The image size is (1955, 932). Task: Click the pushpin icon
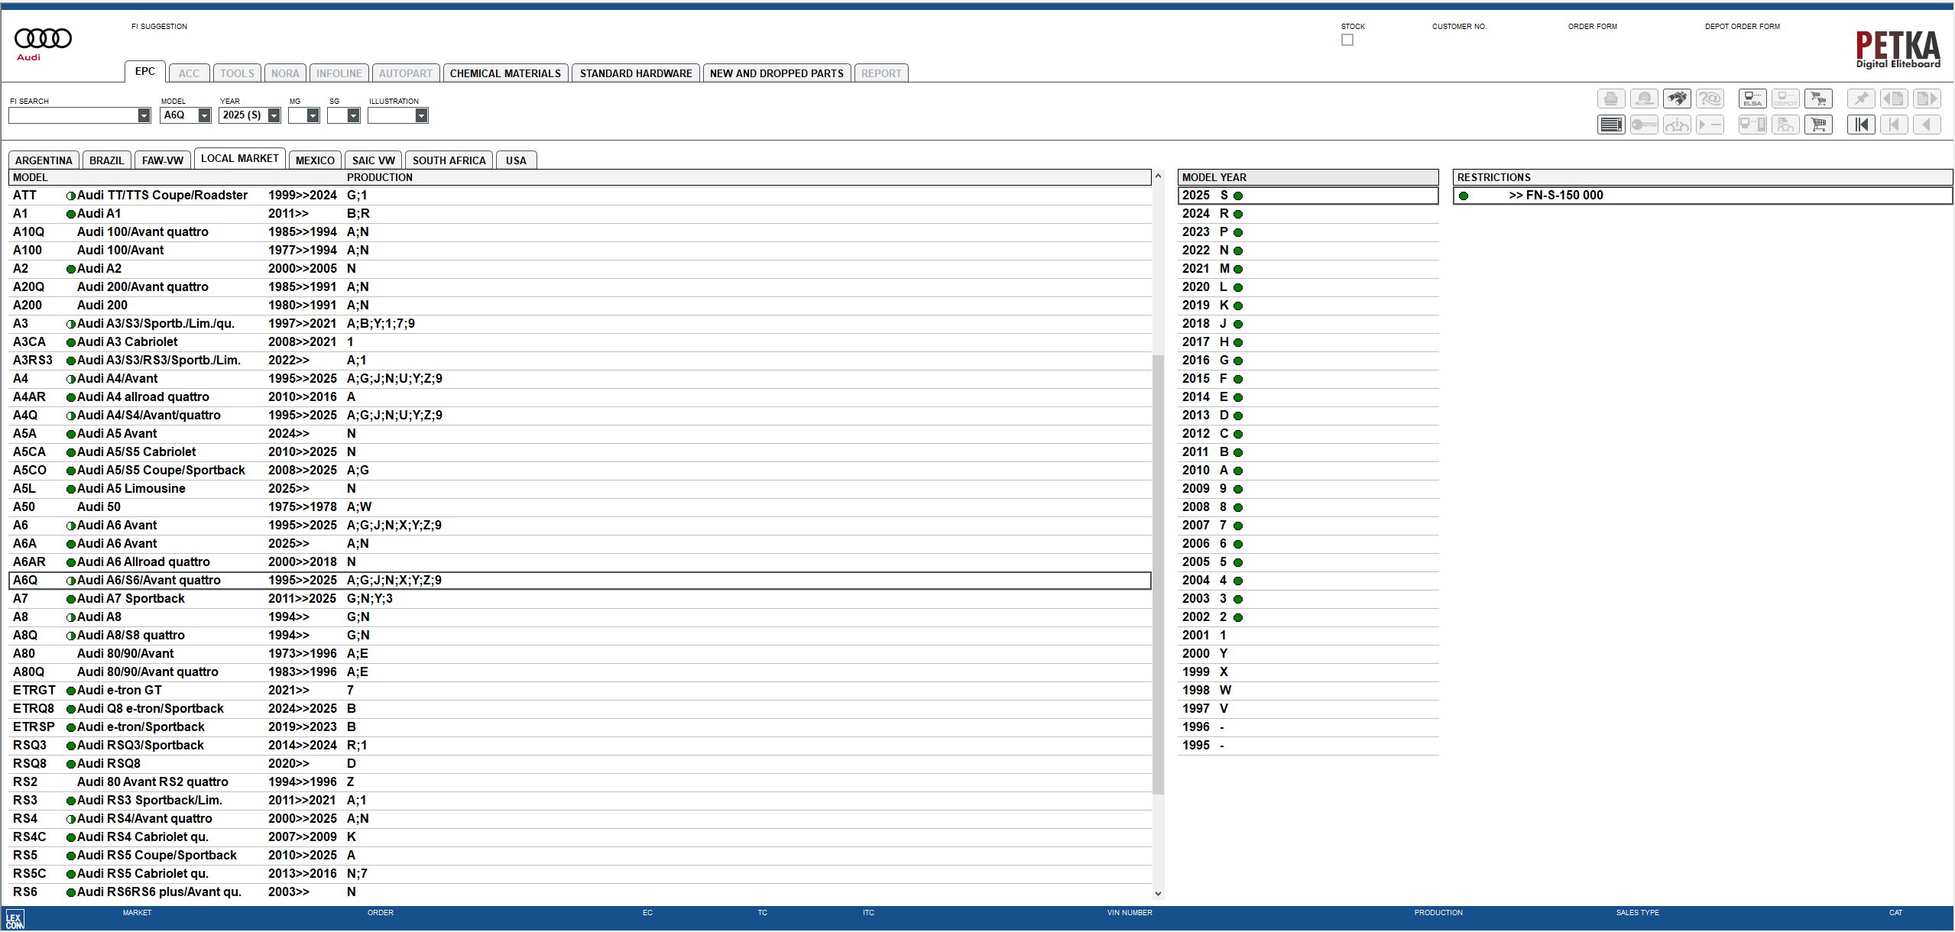click(1861, 99)
